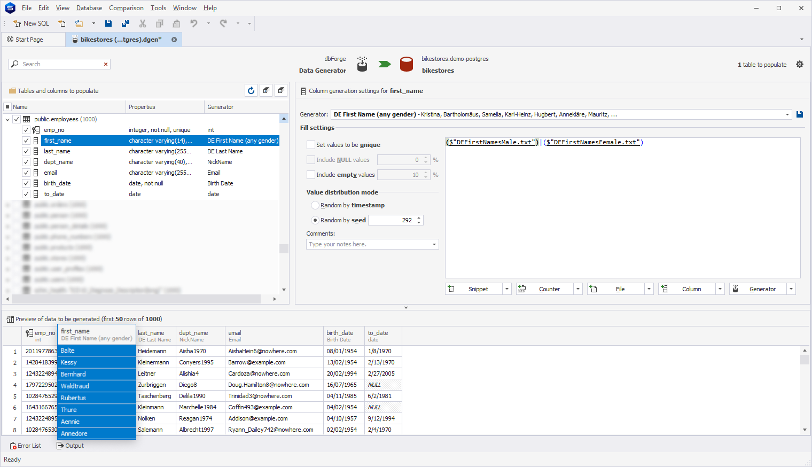Open the File menu
This screenshot has width=812, height=467.
tap(27, 8)
